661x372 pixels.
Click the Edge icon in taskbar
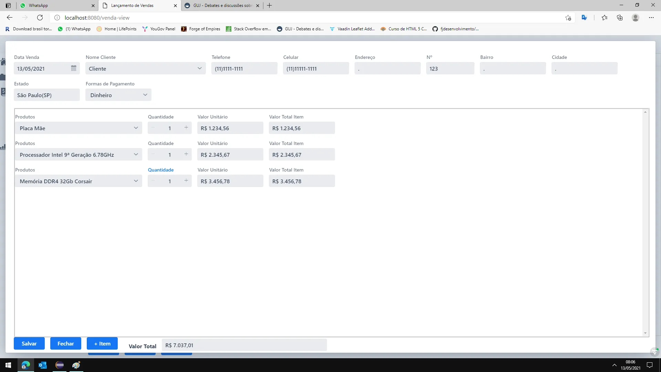point(26,365)
